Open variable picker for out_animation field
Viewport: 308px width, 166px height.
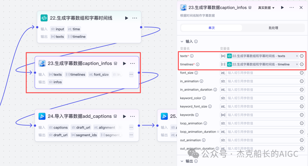click(x=302, y=140)
